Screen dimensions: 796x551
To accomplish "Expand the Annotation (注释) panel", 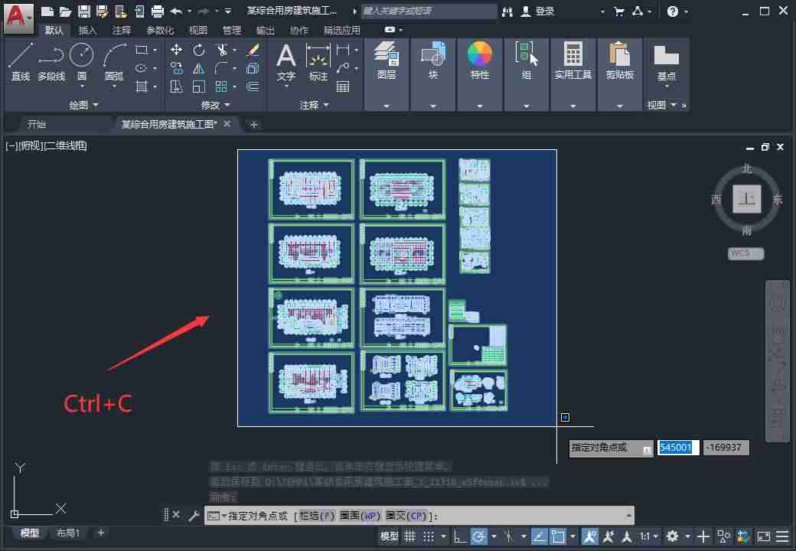I will pyautogui.click(x=315, y=105).
